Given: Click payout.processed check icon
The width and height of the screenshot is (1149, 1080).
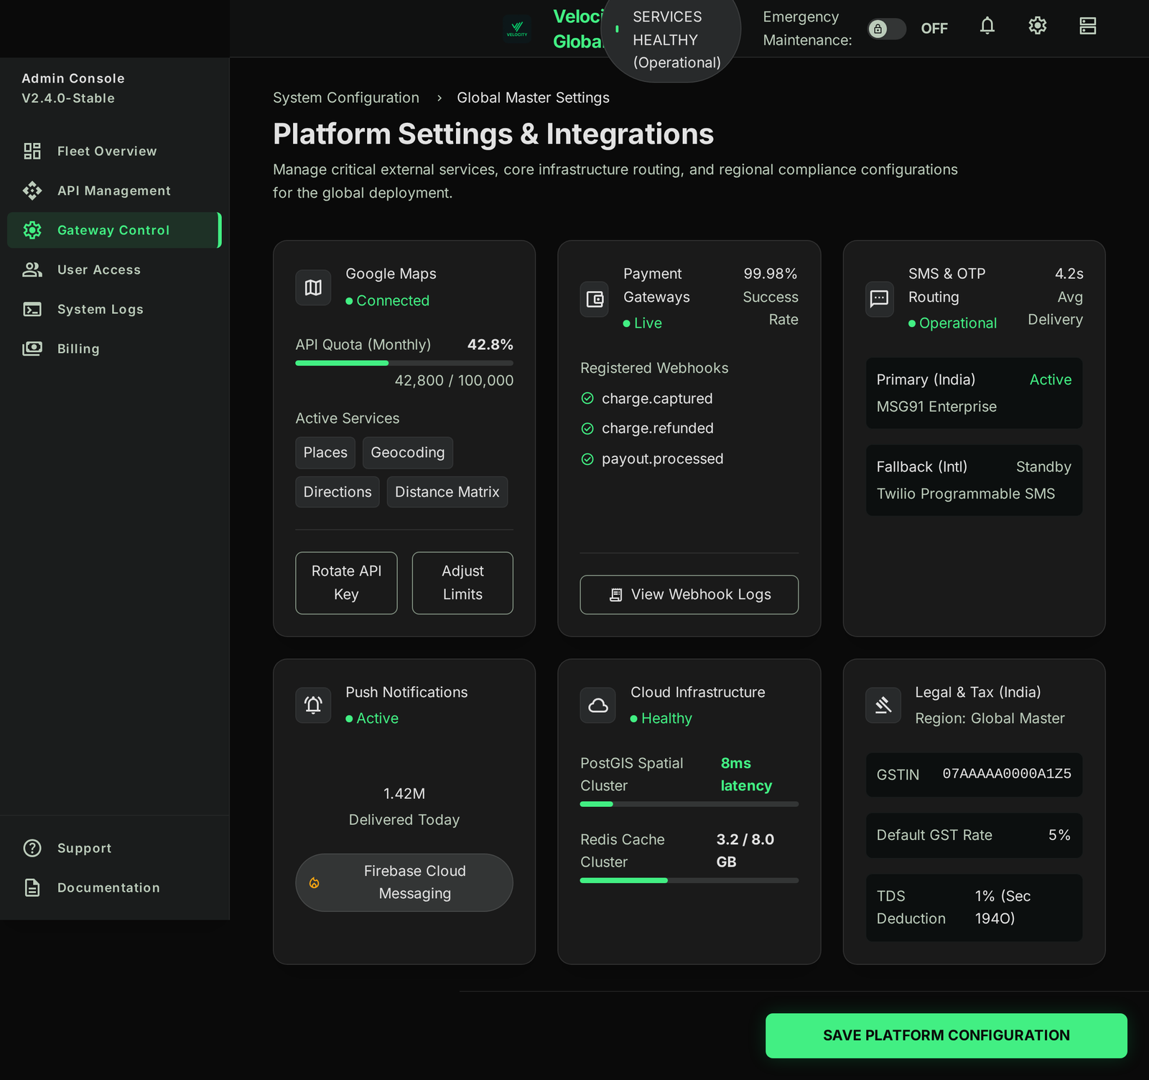Looking at the screenshot, I should [587, 459].
